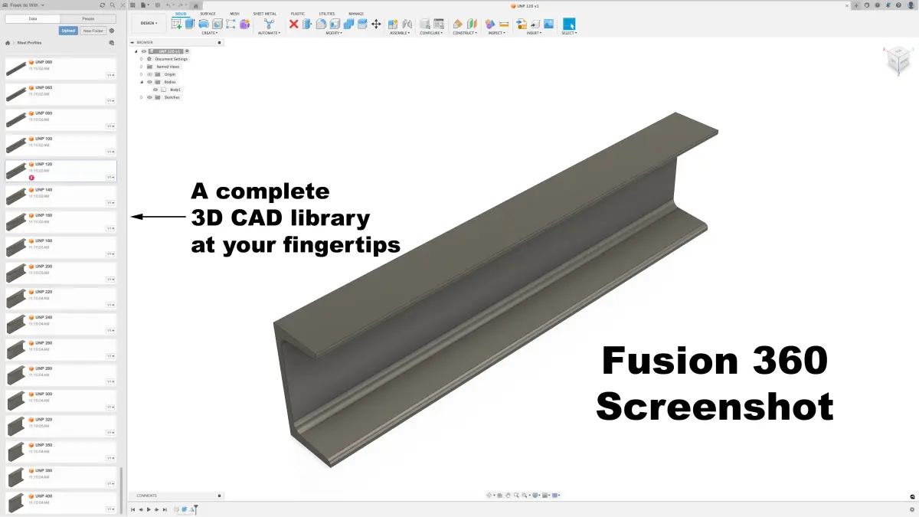Select the Create Sketch tool
919x517 pixels.
pyautogui.click(x=177, y=24)
